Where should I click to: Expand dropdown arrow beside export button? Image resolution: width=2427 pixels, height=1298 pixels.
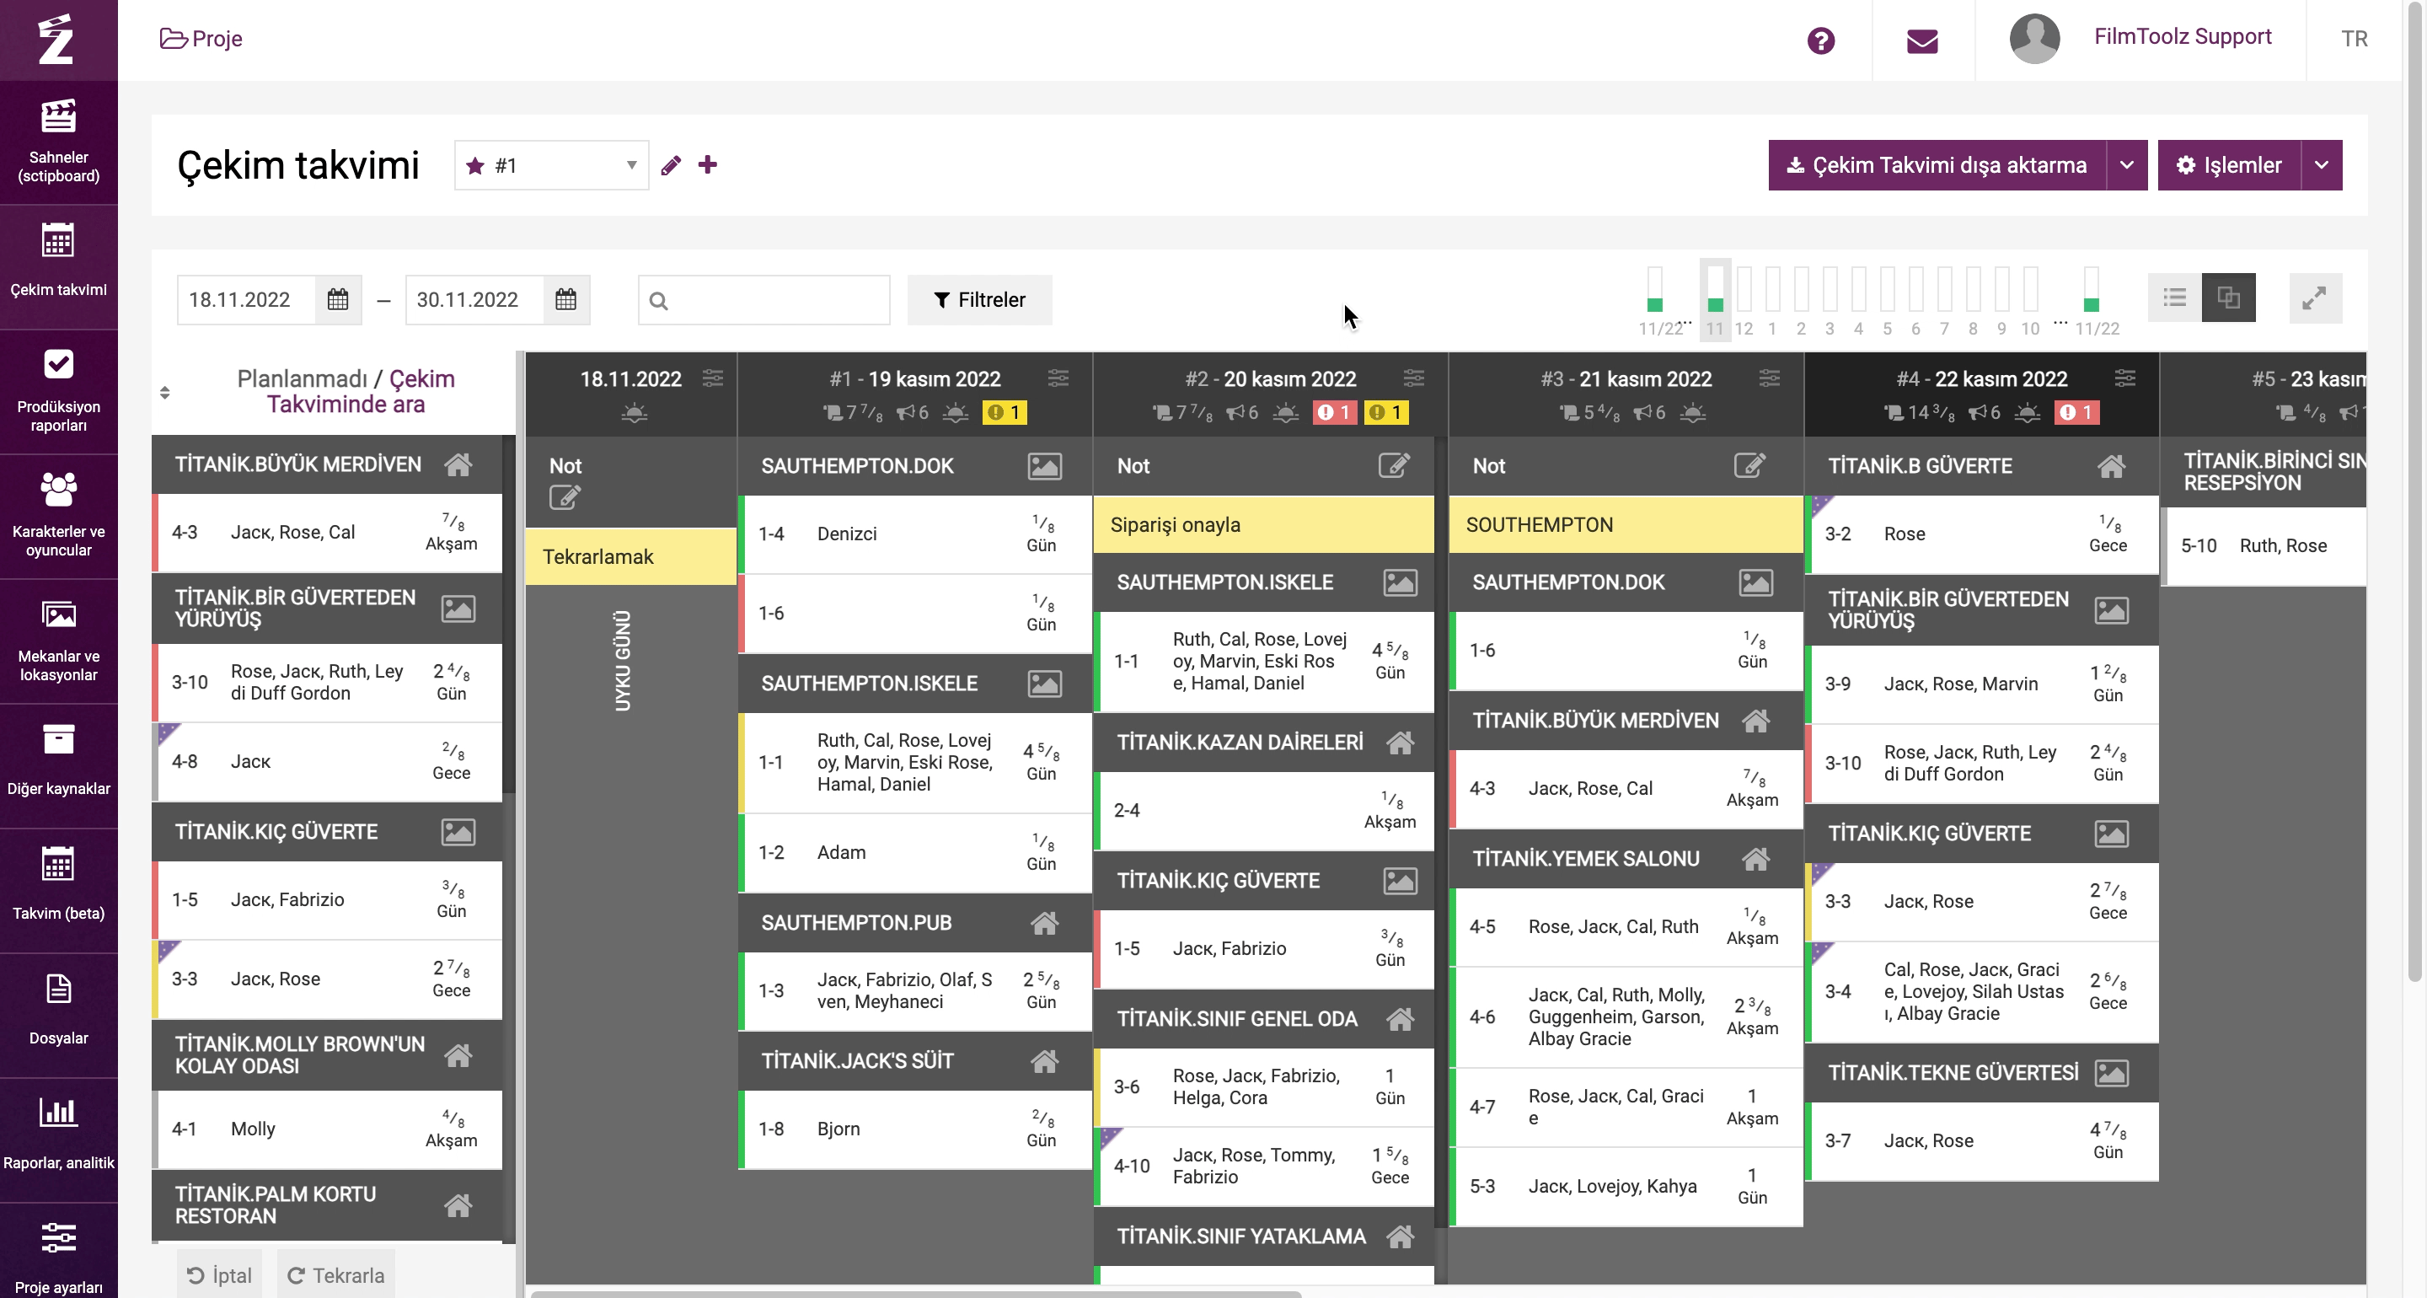2126,166
